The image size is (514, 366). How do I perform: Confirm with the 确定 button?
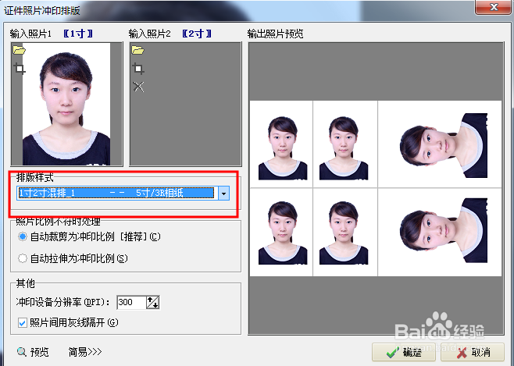pyautogui.click(x=404, y=352)
